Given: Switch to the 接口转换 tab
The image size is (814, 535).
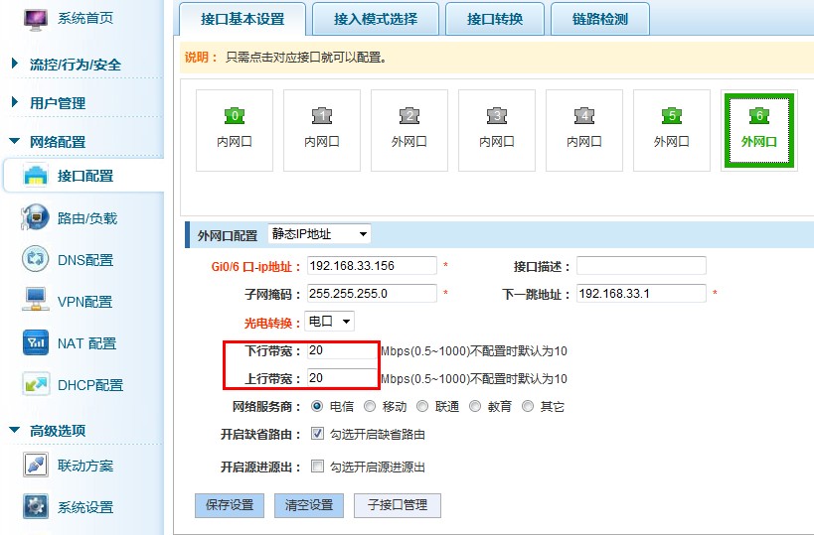Looking at the screenshot, I should coord(495,19).
